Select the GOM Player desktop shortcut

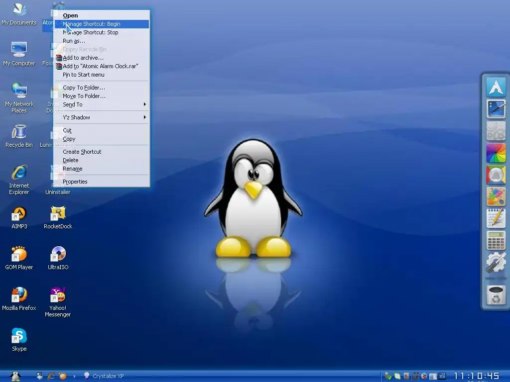pos(19,258)
